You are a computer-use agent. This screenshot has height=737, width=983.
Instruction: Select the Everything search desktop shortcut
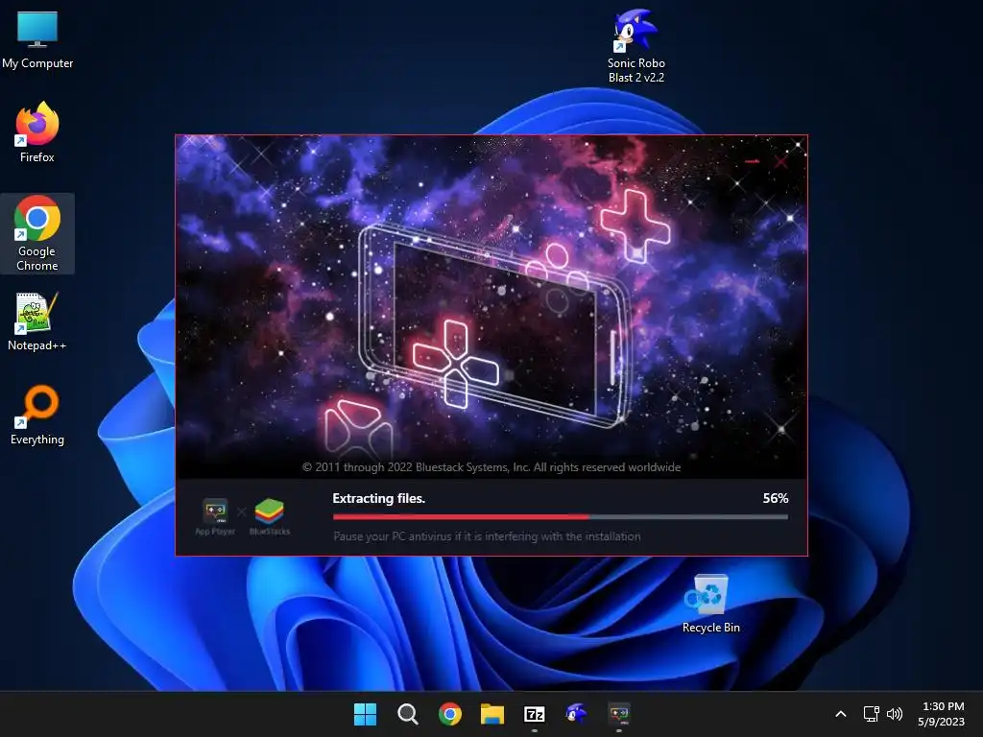coord(37,415)
